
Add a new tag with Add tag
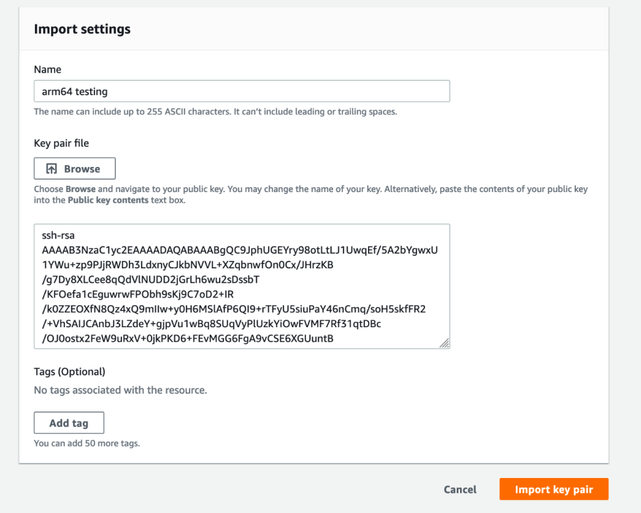[x=69, y=423]
